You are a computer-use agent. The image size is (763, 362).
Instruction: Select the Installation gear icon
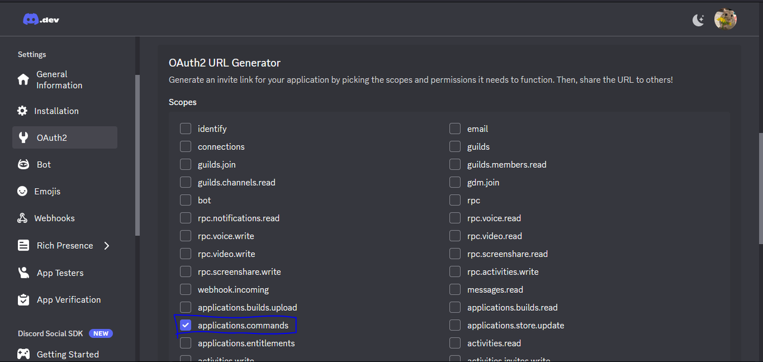[x=23, y=111]
